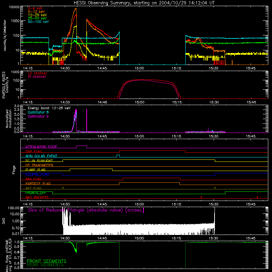The width and height of the screenshot is (272, 272).
Task: Click the FRONTS OFF flag label
Action: tap(36, 193)
